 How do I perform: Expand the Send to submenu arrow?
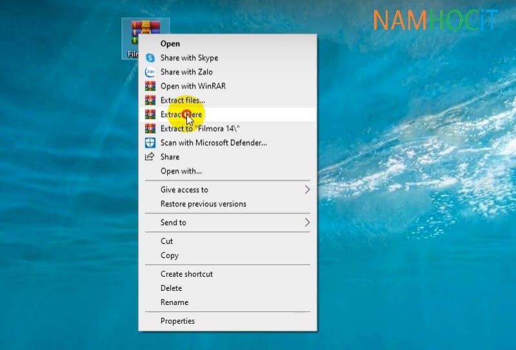307,223
